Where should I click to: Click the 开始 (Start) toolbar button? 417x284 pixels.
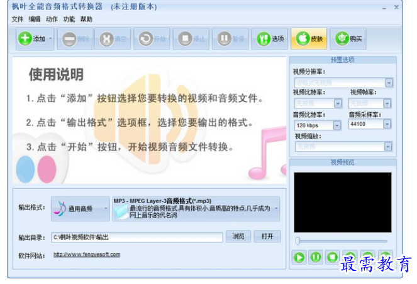click(152, 39)
